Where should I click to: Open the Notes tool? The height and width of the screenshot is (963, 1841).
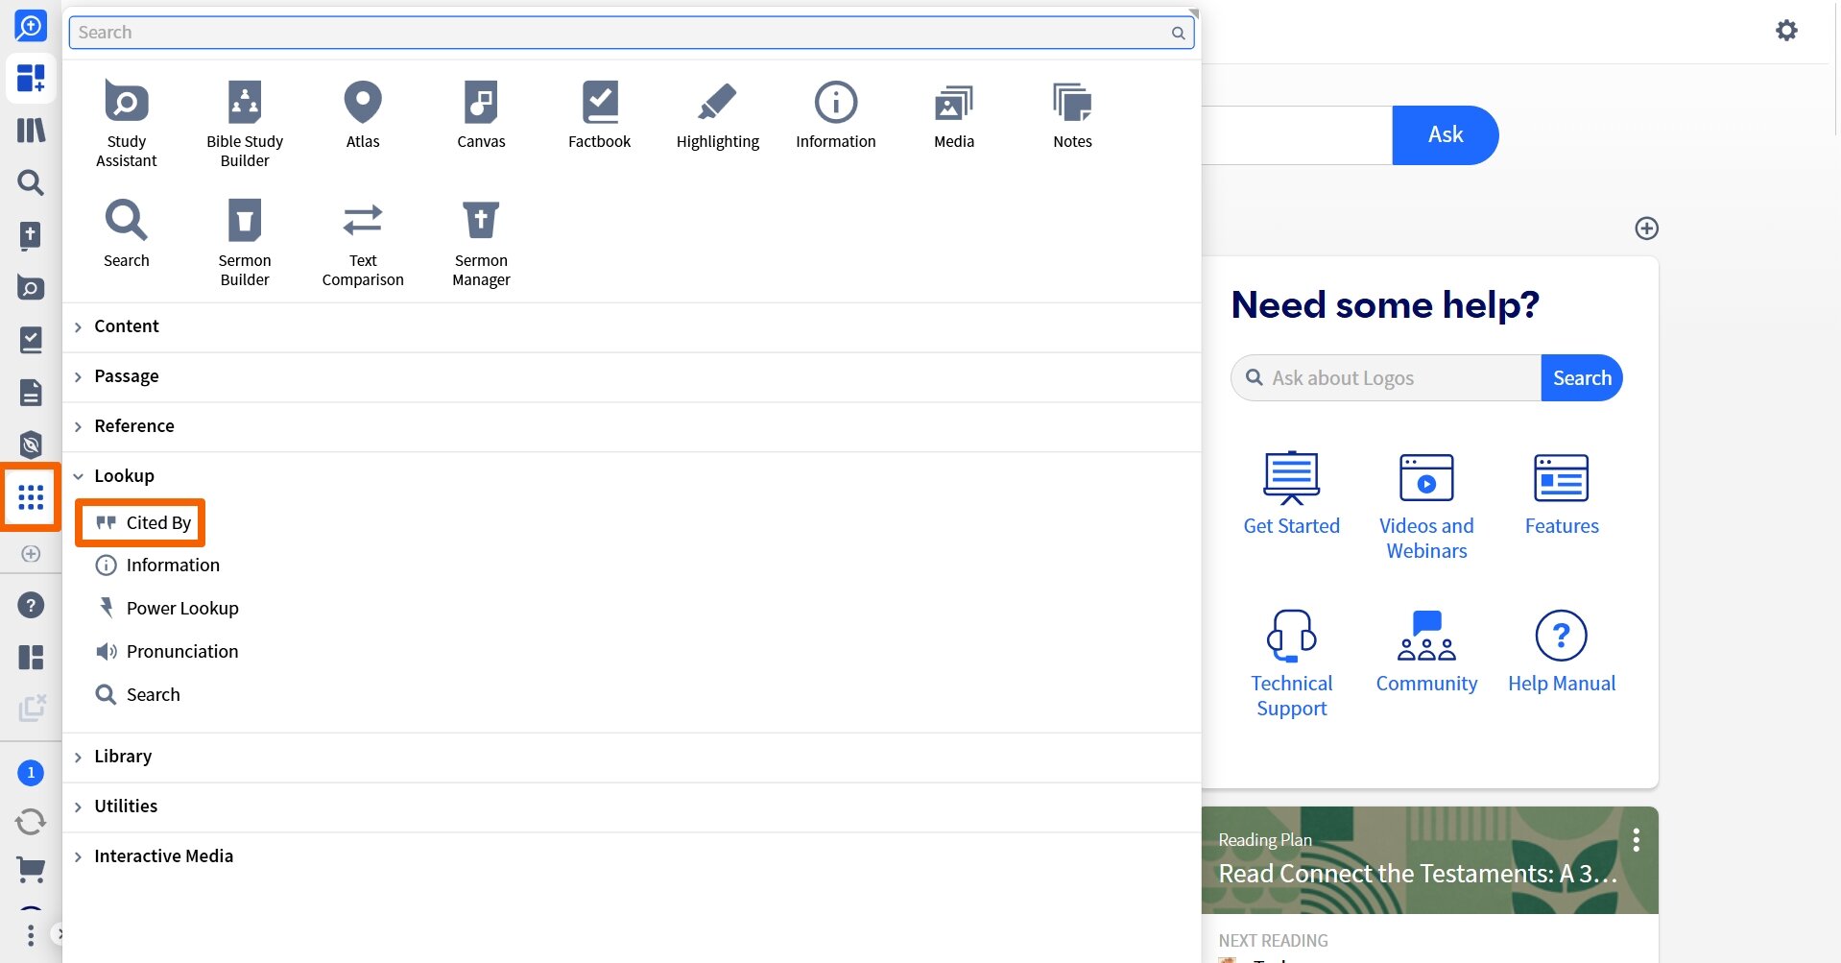coord(1072,114)
